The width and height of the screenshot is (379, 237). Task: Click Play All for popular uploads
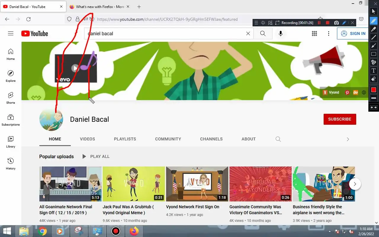(96, 156)
